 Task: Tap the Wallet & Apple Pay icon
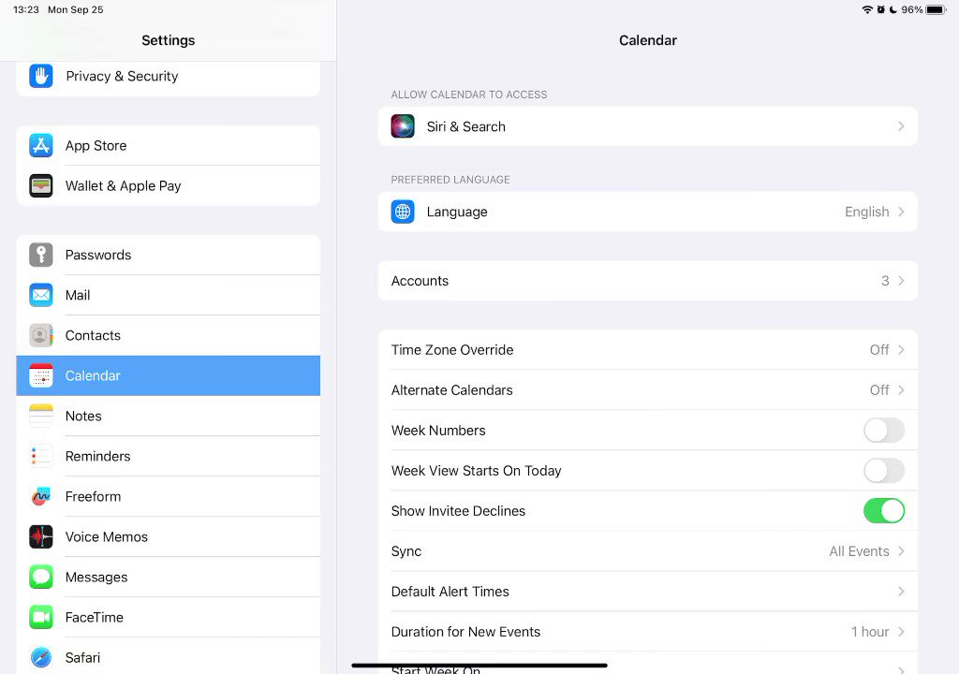click(41, 186)
